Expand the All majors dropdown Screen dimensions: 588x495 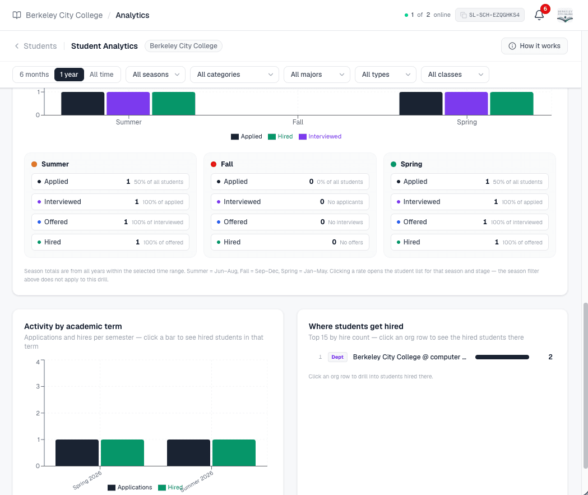tap(317, 74)
